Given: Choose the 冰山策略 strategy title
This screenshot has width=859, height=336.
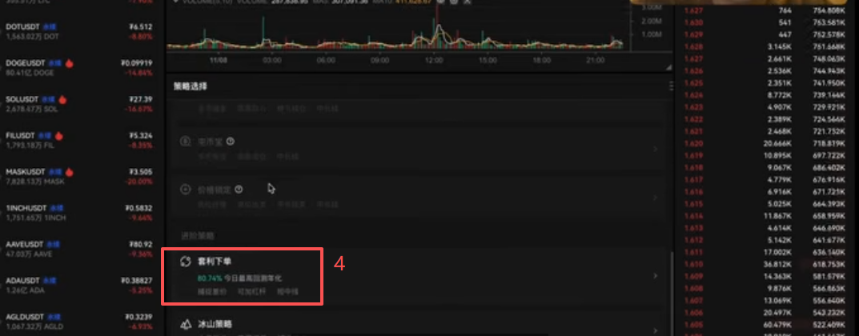Looking at the screenshot, I should pos(215,324).
